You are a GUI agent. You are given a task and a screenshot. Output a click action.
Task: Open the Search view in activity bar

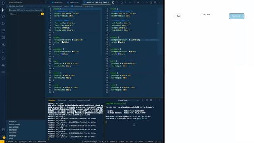coord(3,17)
